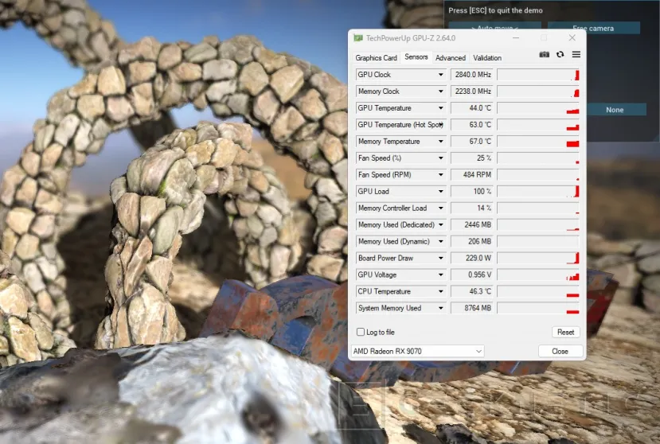Click the 100 % GPU Load value
660x444 pixels.
pyautogui.click(x=472, y=192)
